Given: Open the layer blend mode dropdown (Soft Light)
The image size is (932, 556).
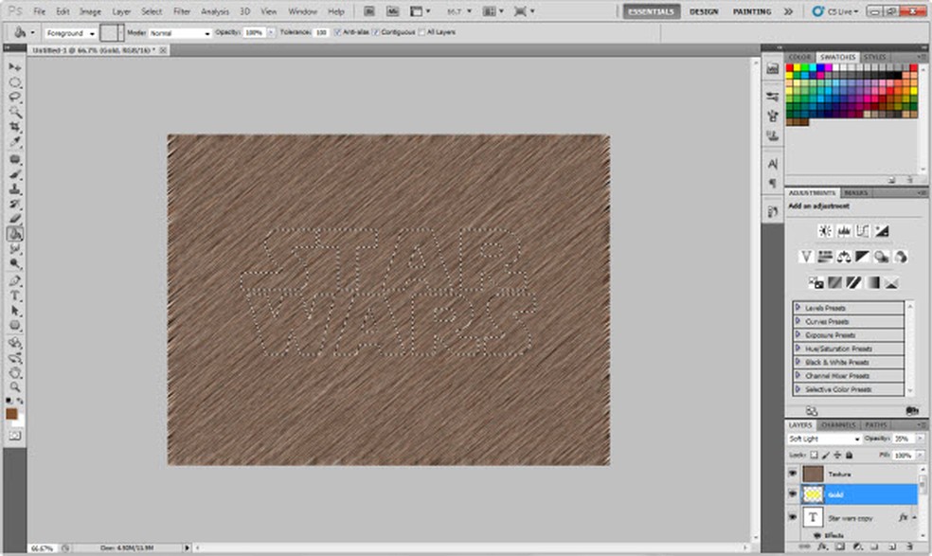Looking at the screenshot, I should point(823,439).
